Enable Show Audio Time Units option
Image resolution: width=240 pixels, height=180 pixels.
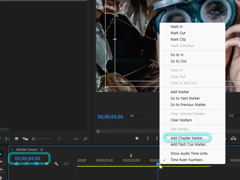(189, 153)
